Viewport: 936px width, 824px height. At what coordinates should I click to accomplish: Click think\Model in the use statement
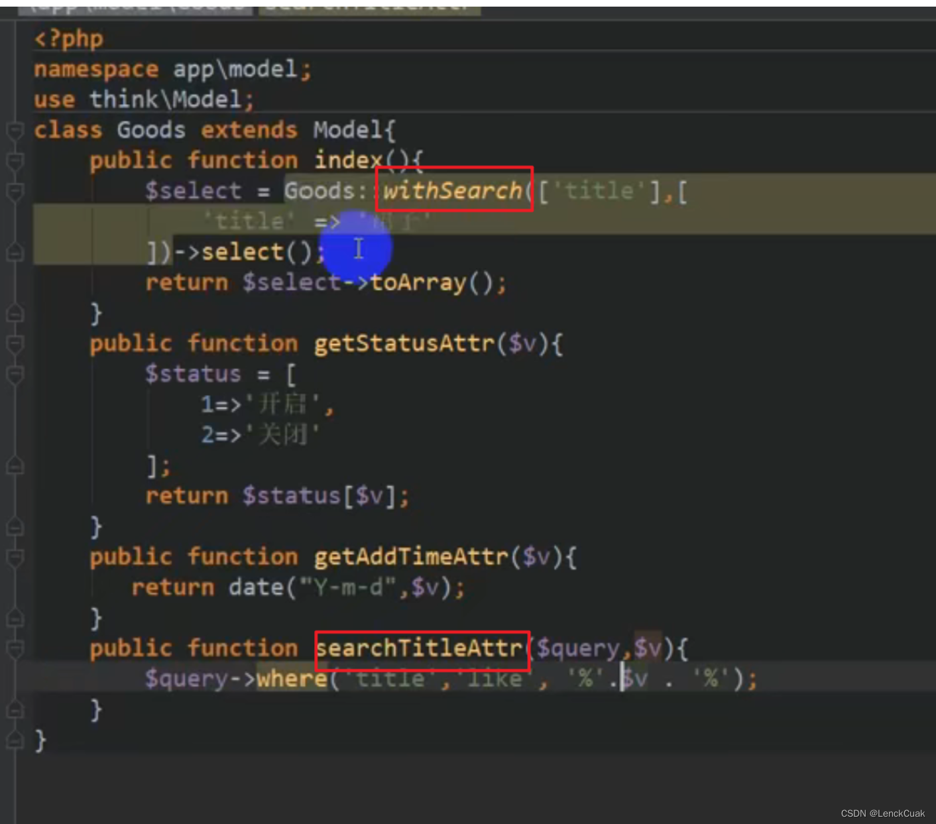pos(165,99)
